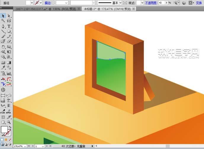Viewport: 204px width, 149px height.
Task: Reset to default fill and stroke
Action: pyautogui.click(x=2, y=135)
